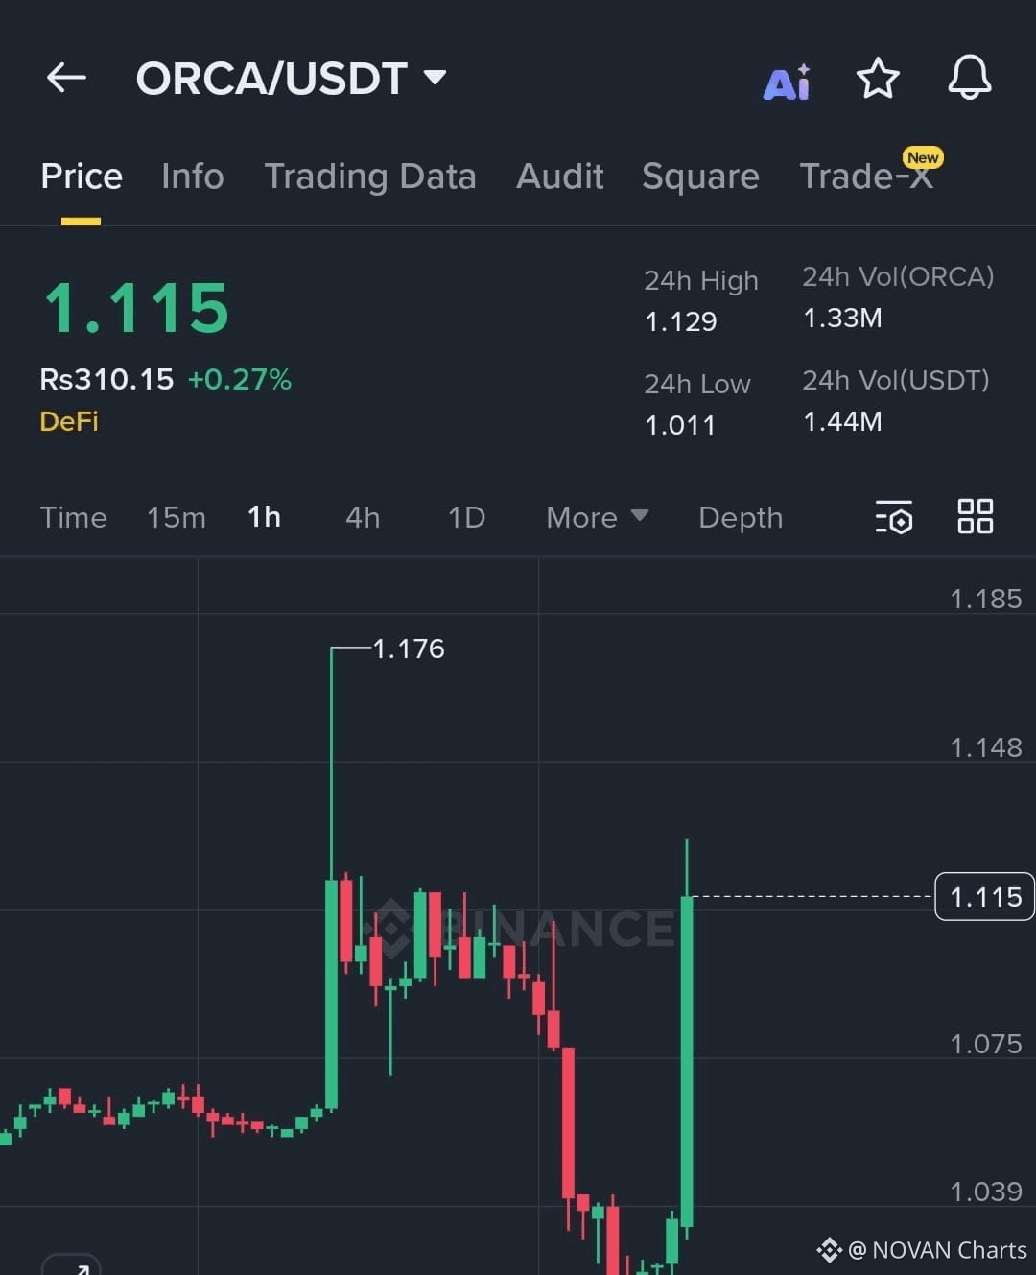Switch chart to 4h timeframe
The width and height of the screenshot is (1036, 1275).
pos(362,517)
